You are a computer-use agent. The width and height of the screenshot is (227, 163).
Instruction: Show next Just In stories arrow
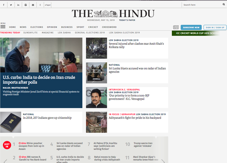click(x=163, y=161)
